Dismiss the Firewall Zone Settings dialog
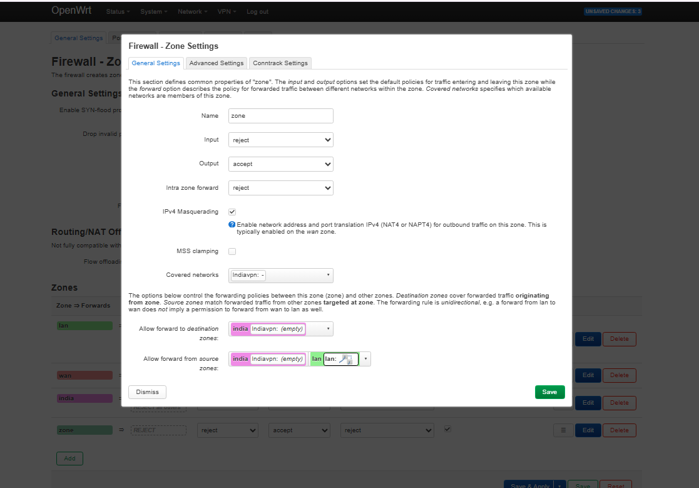 click(147, 392)
